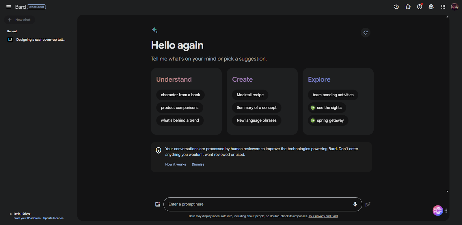Select 'product comparisons' suggestion
Image resolution: width=462 pixels, height=225 pixels.
pyautogui.click(x=180, y=108)
